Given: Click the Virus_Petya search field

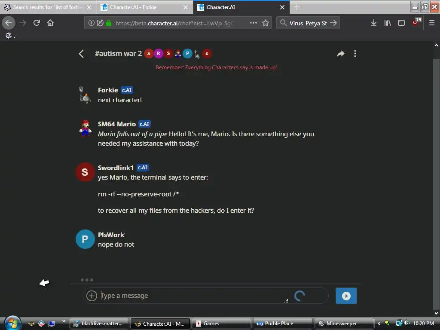Looking at the screenshot, I should 308,23.
